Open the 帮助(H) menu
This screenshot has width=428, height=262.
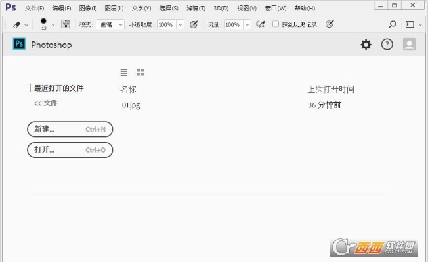(x=305, y=9)
